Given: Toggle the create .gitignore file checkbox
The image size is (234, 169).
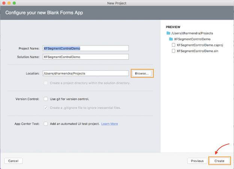Looking at the screenshot, I should [46, 108].
